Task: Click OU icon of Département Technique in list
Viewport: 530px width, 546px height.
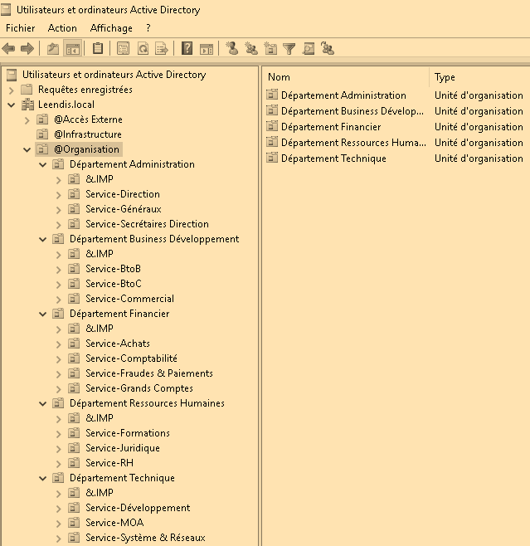Action: pos(272,158)
